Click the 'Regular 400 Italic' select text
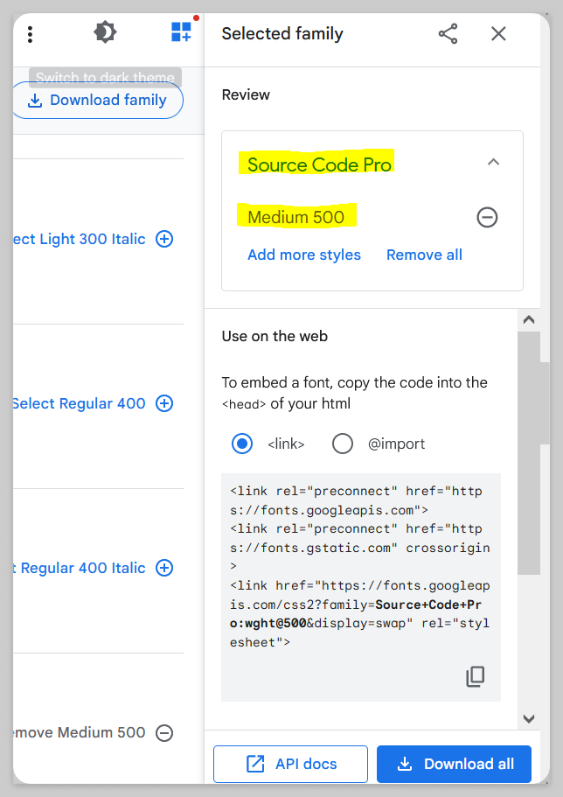 [80, 568]
